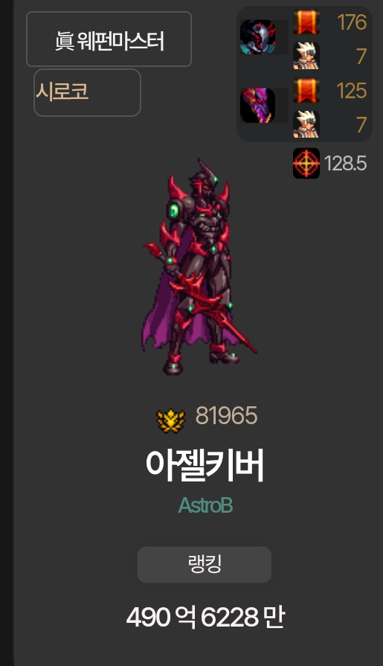
Task: Open the 아젤키버 character name
Action: (x=205, y=465)
